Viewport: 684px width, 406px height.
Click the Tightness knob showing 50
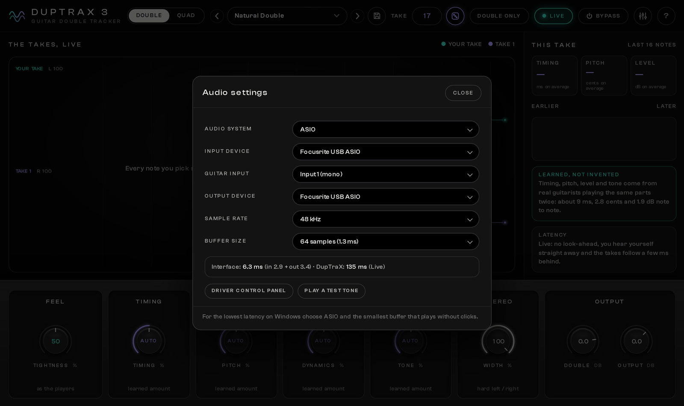coord(56,341)
